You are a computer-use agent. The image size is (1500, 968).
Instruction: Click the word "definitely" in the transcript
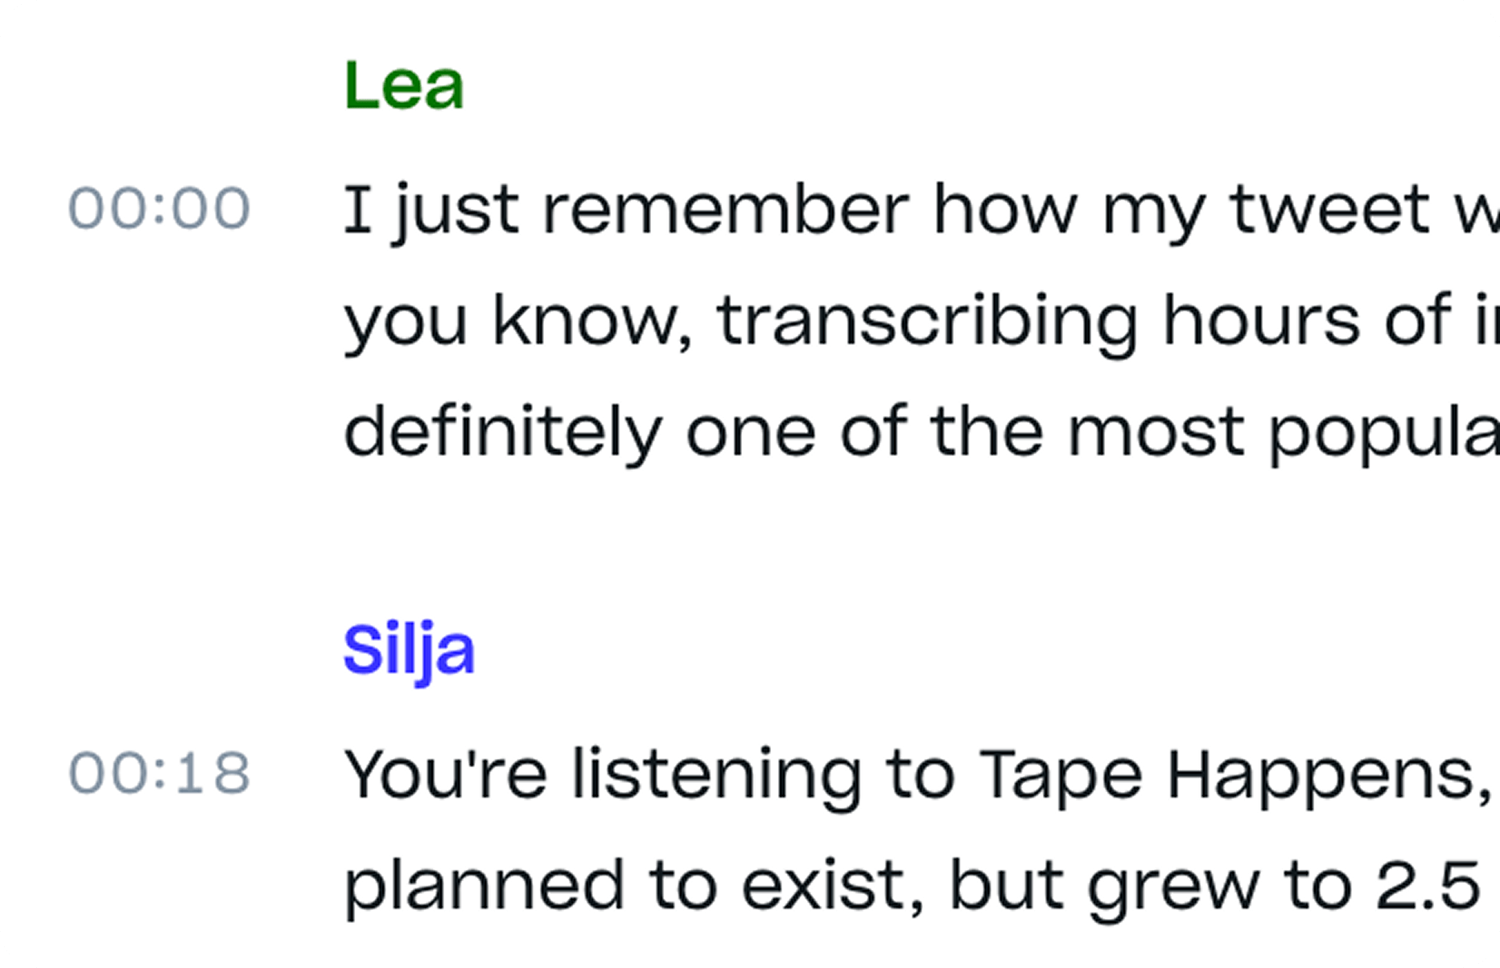504,433
